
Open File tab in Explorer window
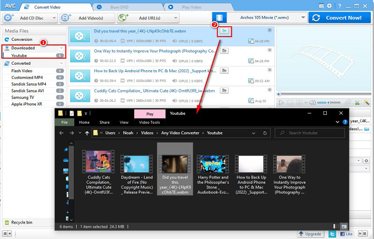[65, 122]
